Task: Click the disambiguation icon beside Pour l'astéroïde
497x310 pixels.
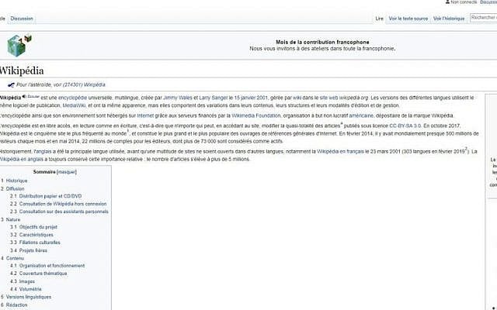Action: click(11, 84)
